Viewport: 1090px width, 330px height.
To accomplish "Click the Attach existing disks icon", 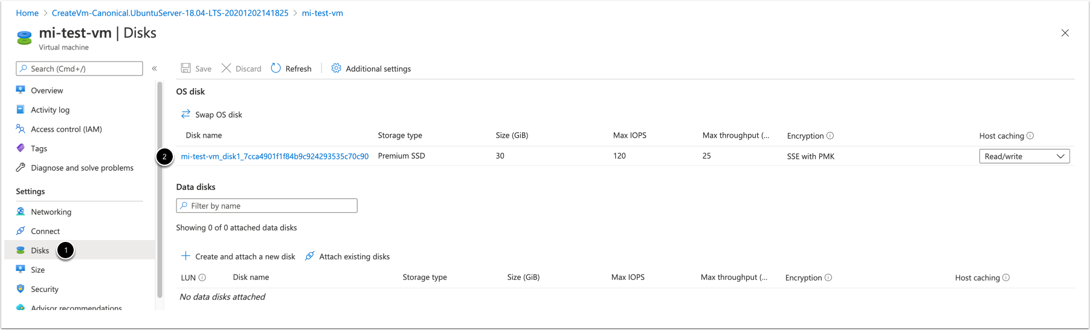I will pyautogui.click(x=309, y=256).
